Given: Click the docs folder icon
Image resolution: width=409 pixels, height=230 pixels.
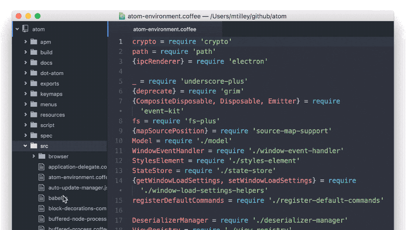Looking at the screenshot, I should (33, 63).
